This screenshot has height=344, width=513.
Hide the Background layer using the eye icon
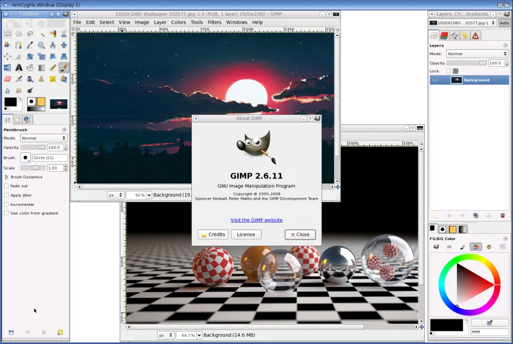(434, 80)
